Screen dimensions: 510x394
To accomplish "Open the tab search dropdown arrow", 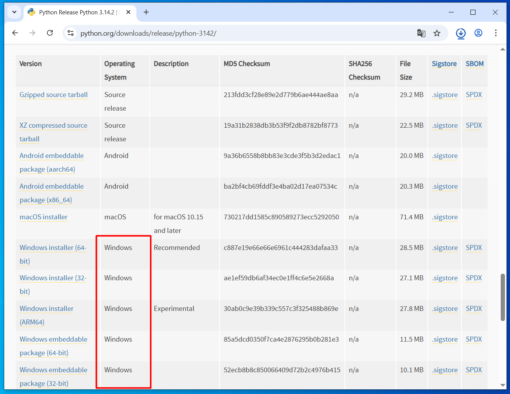I will 14,12.
